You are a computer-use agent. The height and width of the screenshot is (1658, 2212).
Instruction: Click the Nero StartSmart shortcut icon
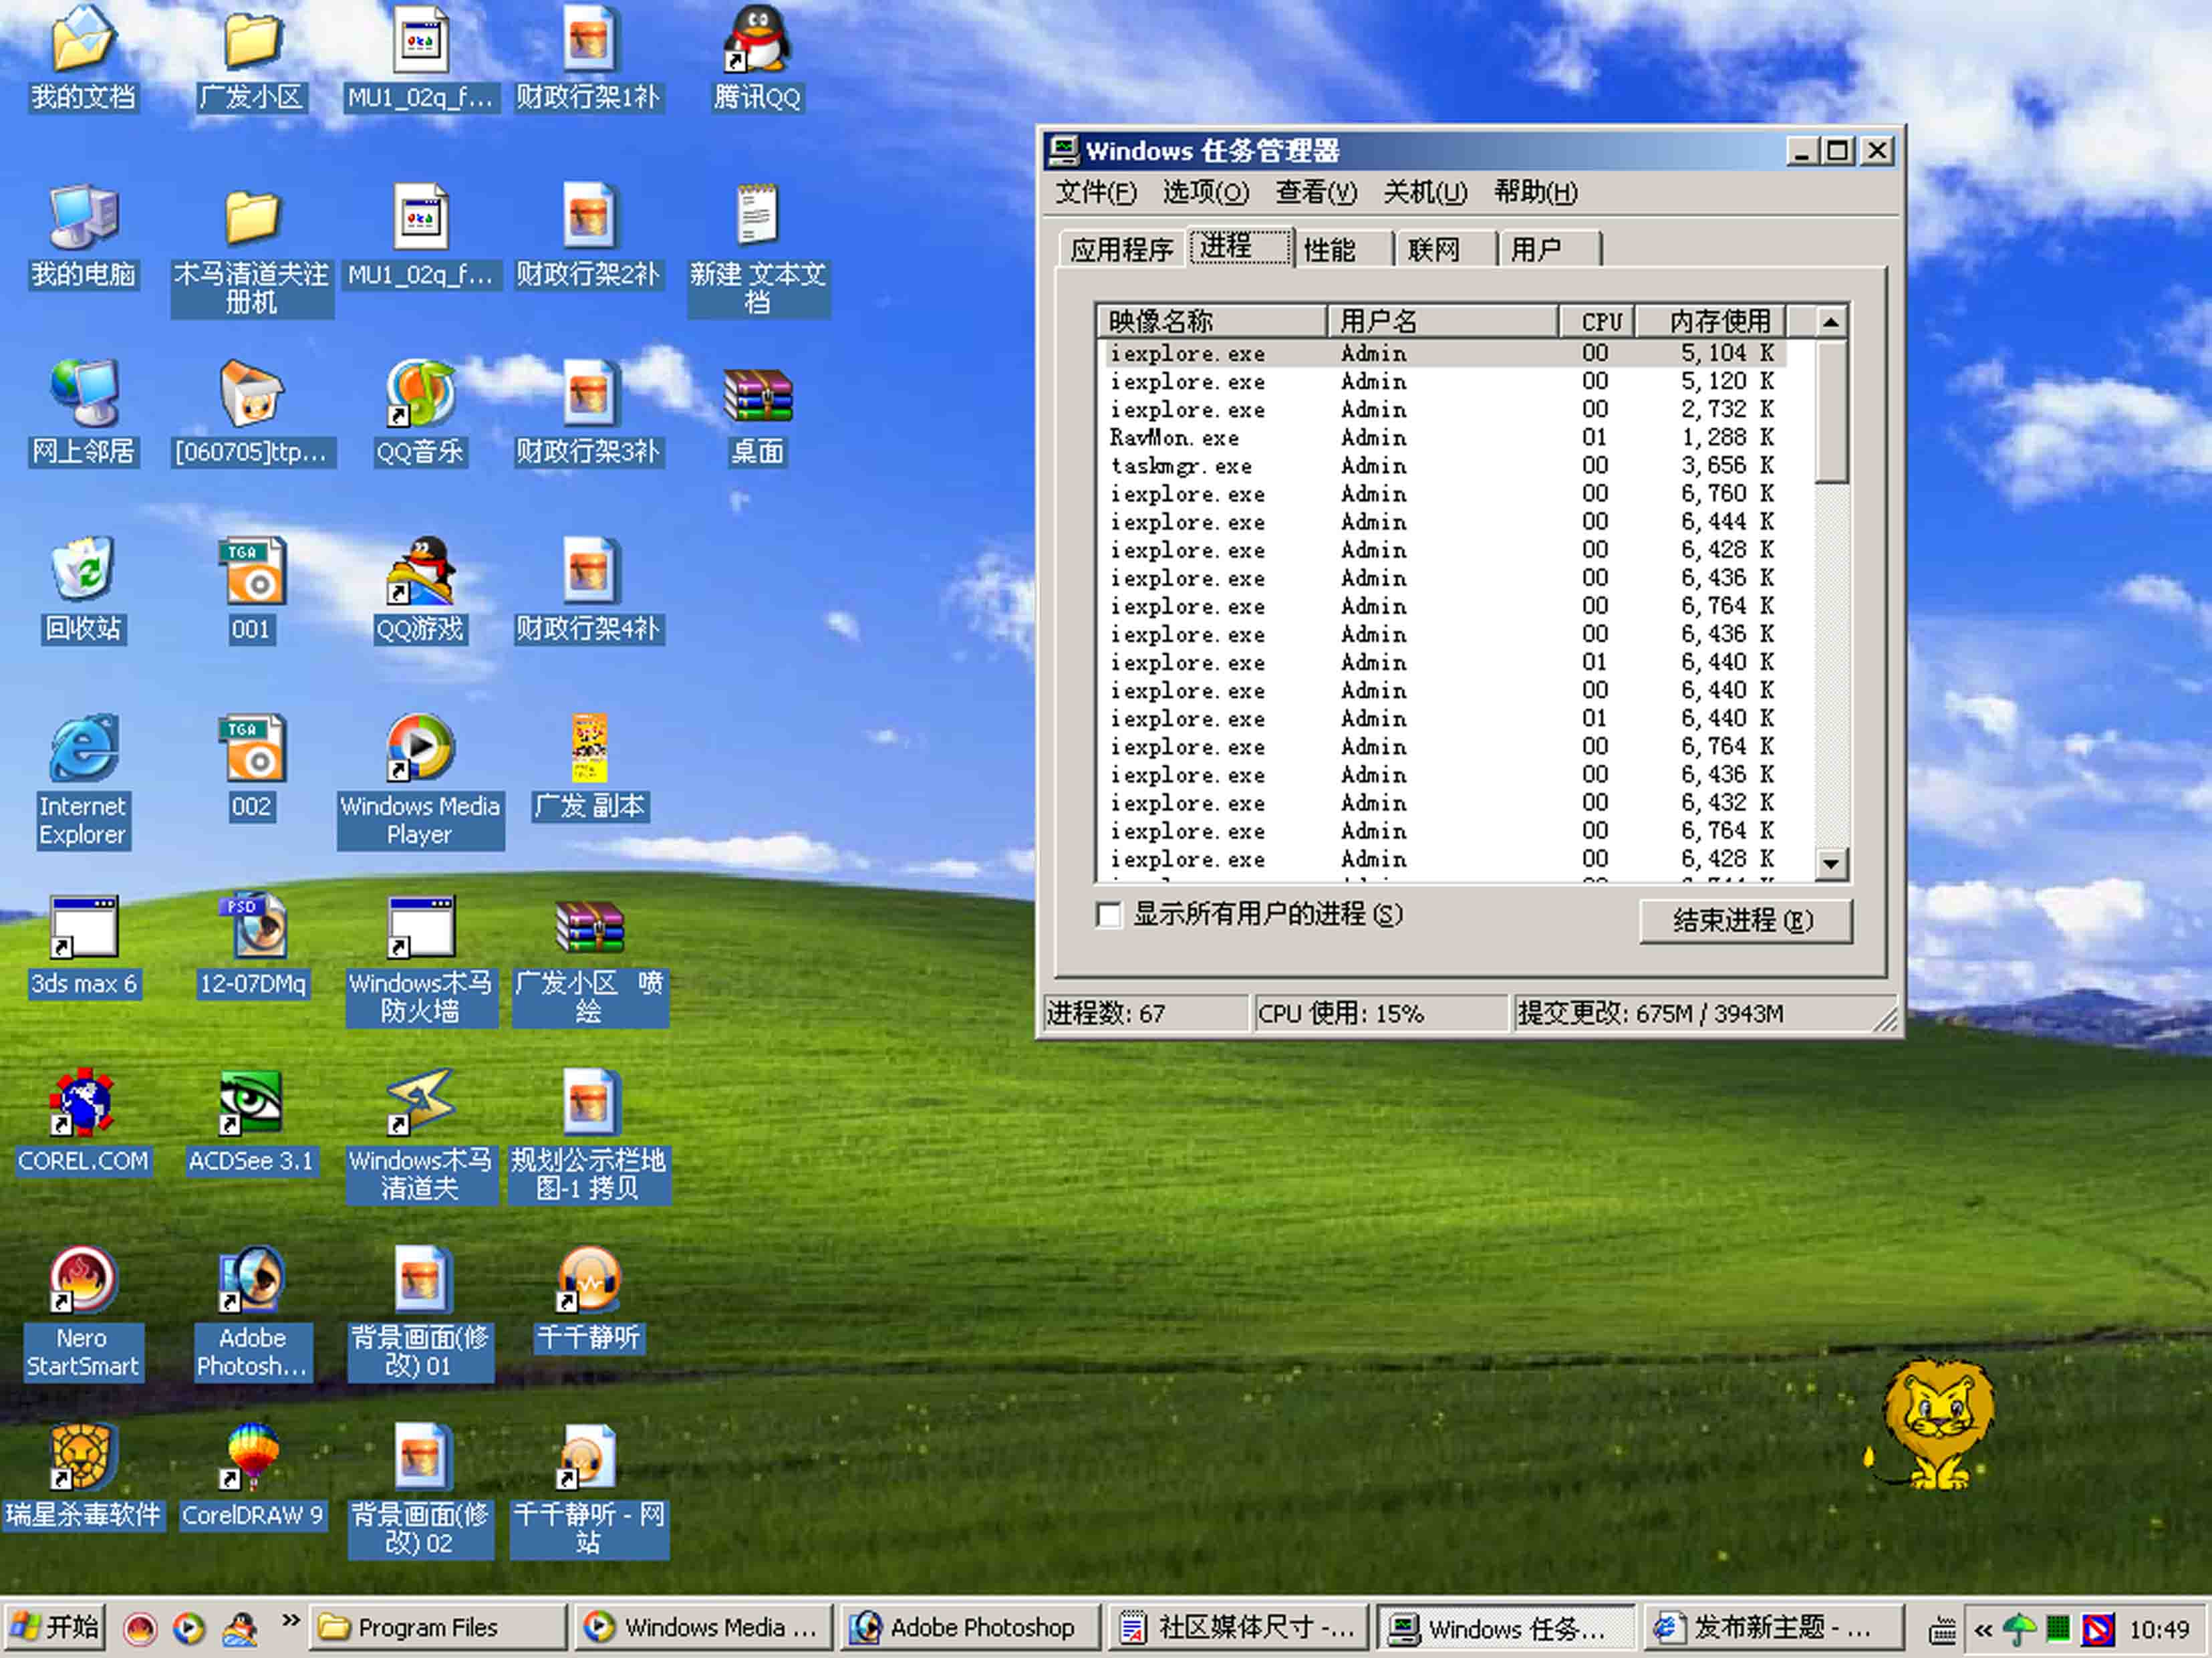pos(83,1281)
